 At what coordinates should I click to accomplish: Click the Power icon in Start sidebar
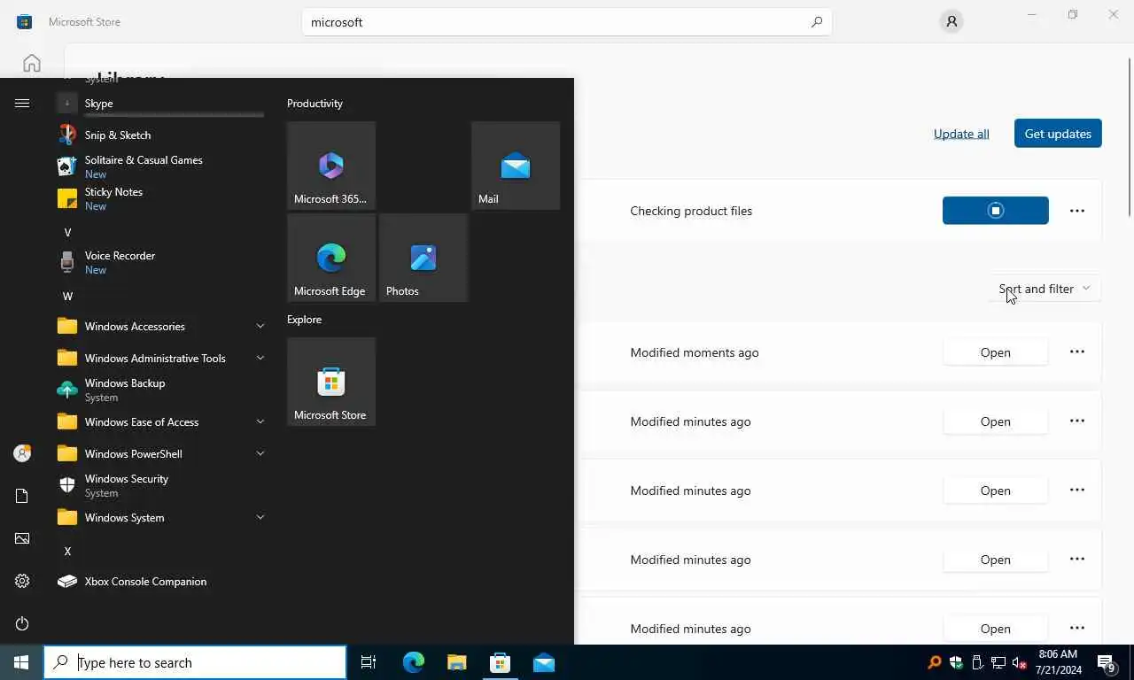coord(22,623)
